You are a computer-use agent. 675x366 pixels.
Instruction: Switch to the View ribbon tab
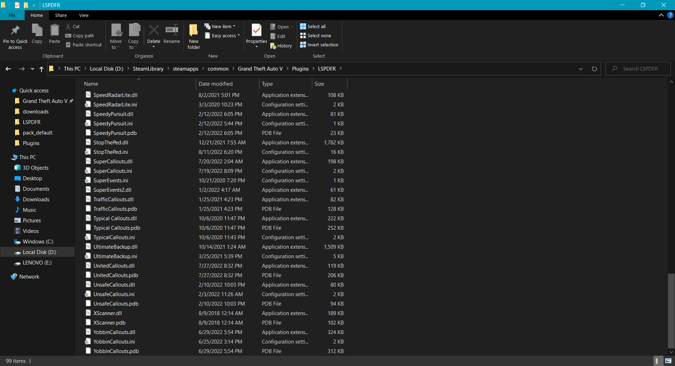click(84, 15)
